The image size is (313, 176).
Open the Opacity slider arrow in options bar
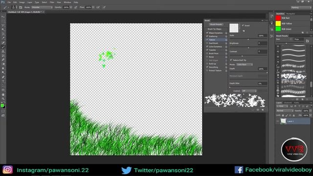coord(71,7)
